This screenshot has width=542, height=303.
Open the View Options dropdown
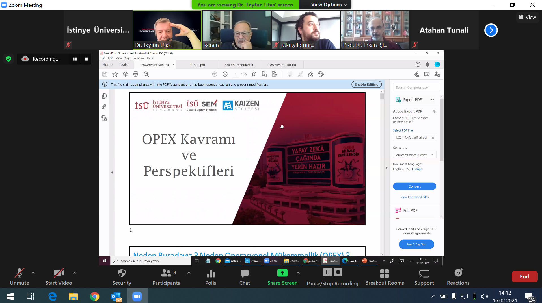[329, 5]
